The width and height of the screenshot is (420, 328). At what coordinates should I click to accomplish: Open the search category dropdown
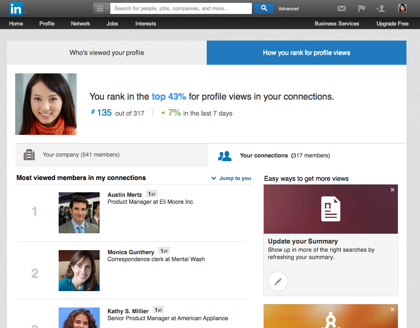pos(101,8)
